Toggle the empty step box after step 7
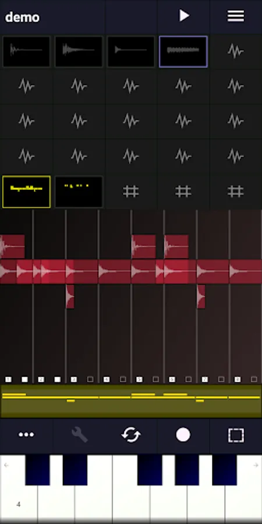 (221, 379)
